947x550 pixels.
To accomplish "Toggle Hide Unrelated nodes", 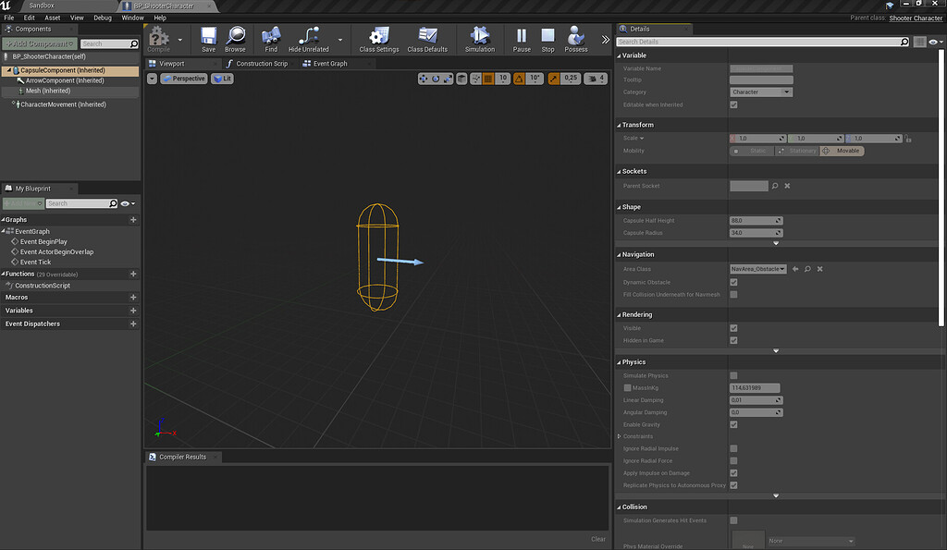I will 309,37.
